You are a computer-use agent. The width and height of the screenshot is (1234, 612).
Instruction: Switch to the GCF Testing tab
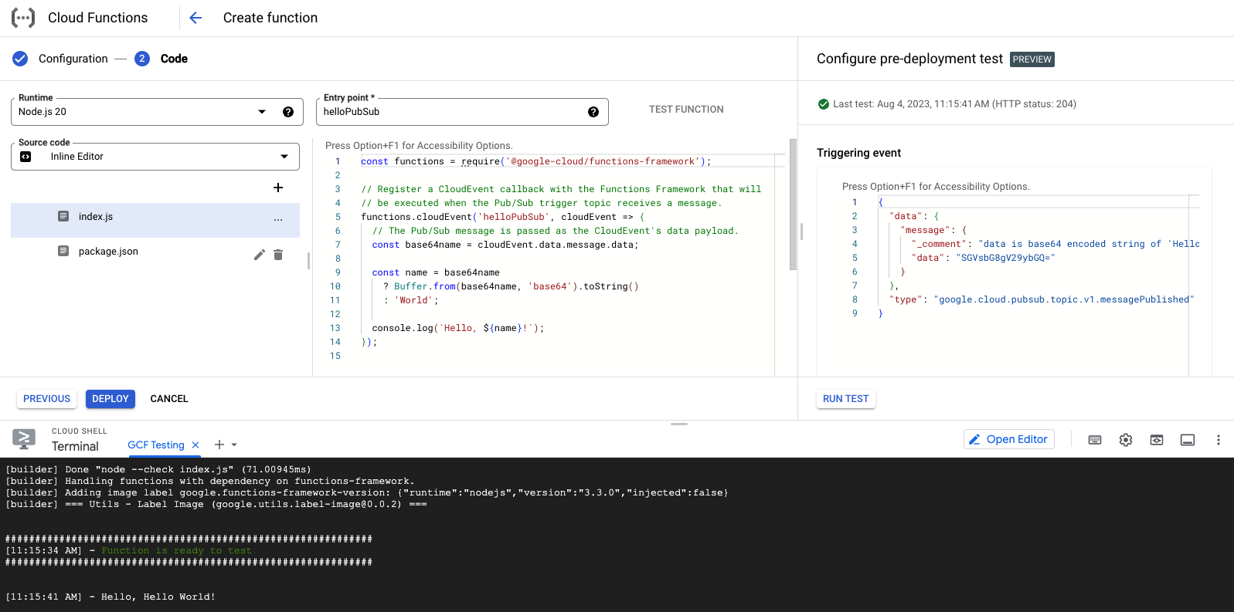click(x=156, y=445)
